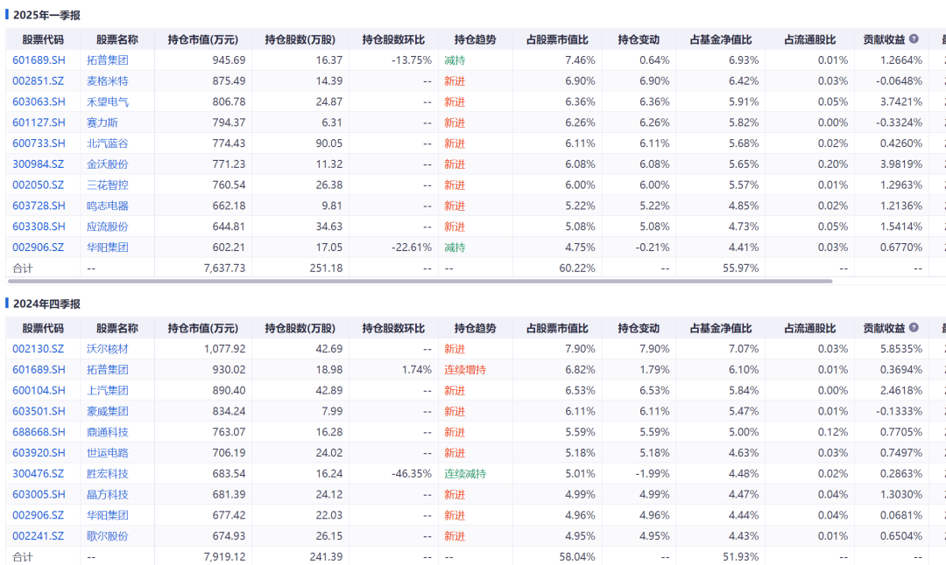Open stock code 603920.SH

39,453
